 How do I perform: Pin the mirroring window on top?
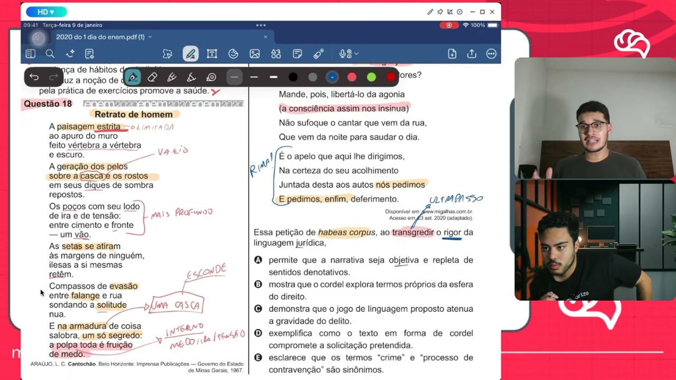pos(440,12)
